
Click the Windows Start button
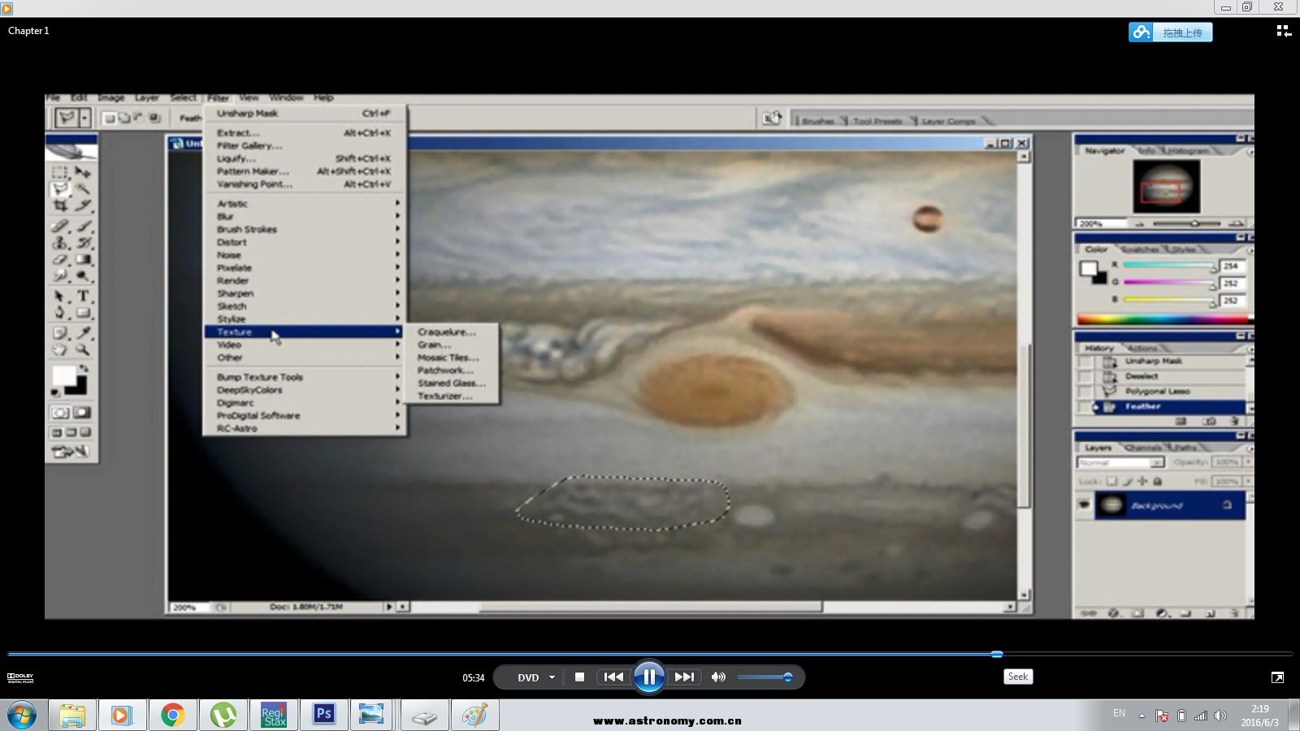point(22,716)
